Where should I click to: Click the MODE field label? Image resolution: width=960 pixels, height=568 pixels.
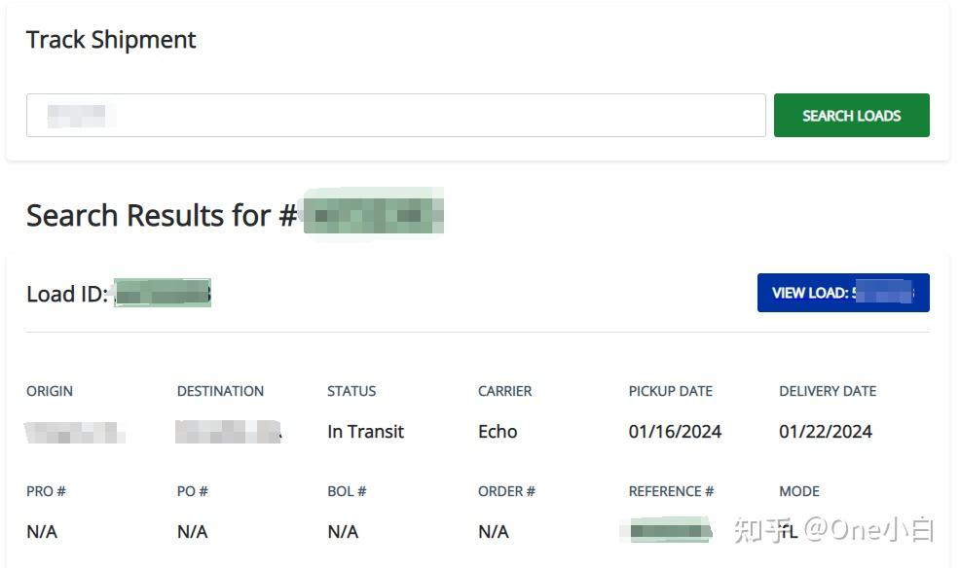click(x=799, y=491)
